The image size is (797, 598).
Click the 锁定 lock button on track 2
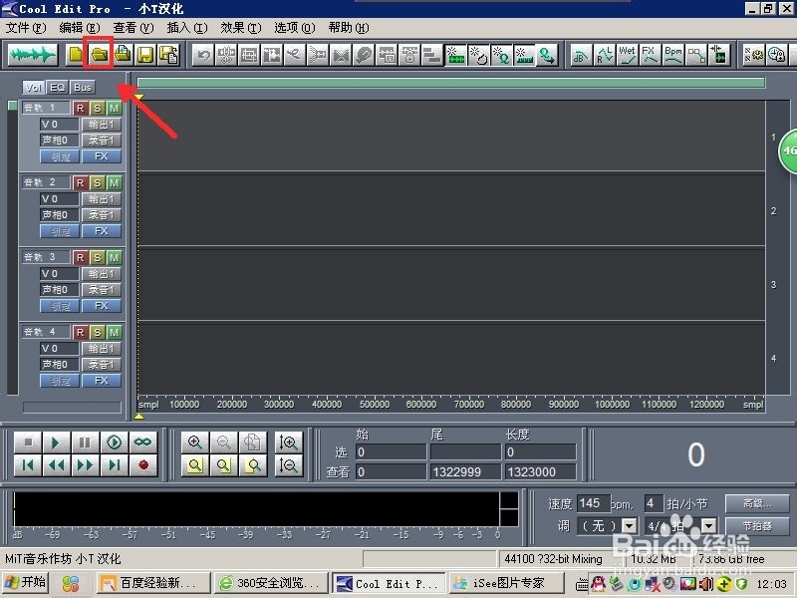(x=60, y=231)
